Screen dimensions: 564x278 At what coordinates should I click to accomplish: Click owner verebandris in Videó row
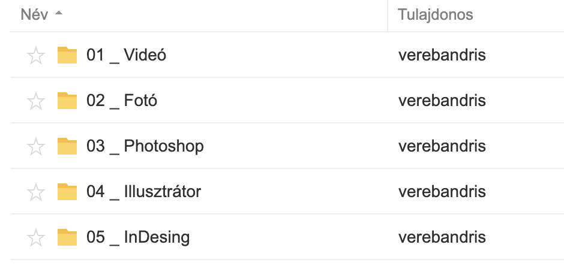442,56
